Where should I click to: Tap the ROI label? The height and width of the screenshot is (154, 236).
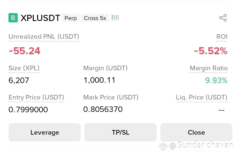[x=222, y=37]
